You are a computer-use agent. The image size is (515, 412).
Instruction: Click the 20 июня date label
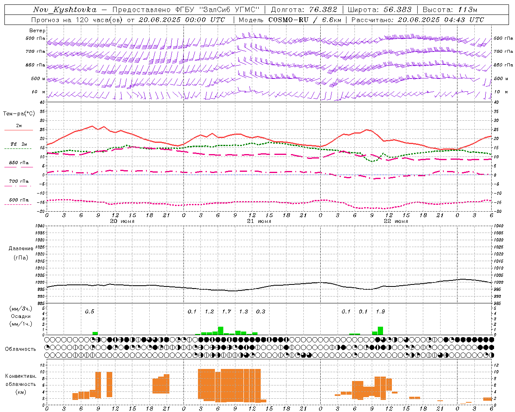coord(122,221)
